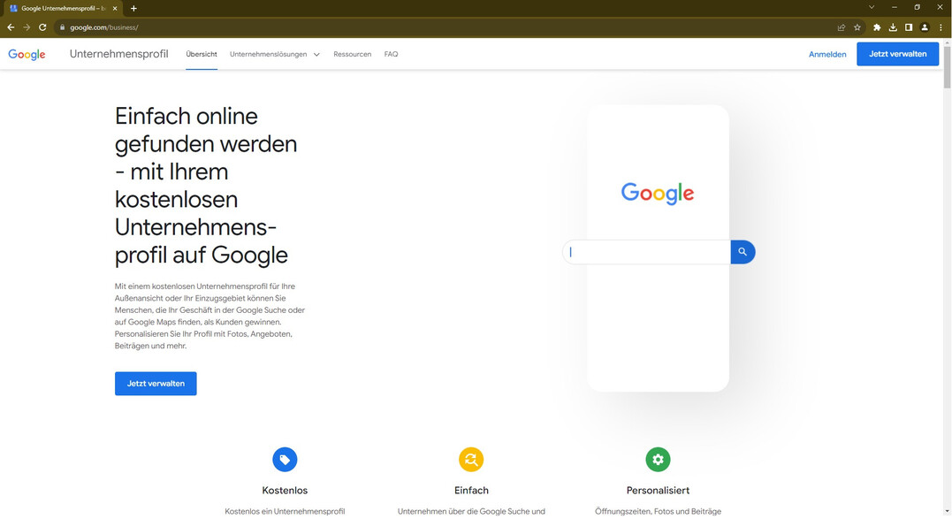The width and height of the screenshot is (952, 519).
Task: Select the Google Unternehmensprofil browser tab
Action: click(64, 9)
